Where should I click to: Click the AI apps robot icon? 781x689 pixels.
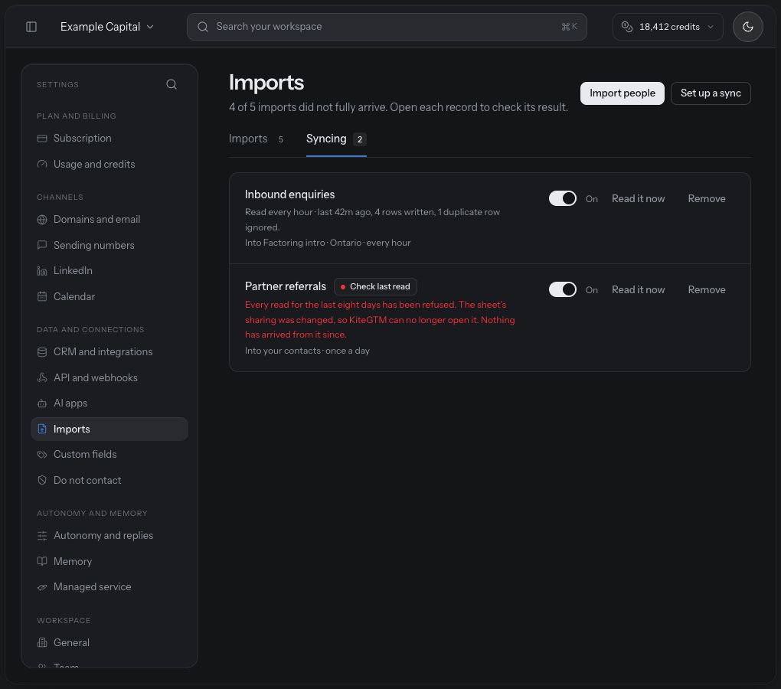click(x=42, y=403)
